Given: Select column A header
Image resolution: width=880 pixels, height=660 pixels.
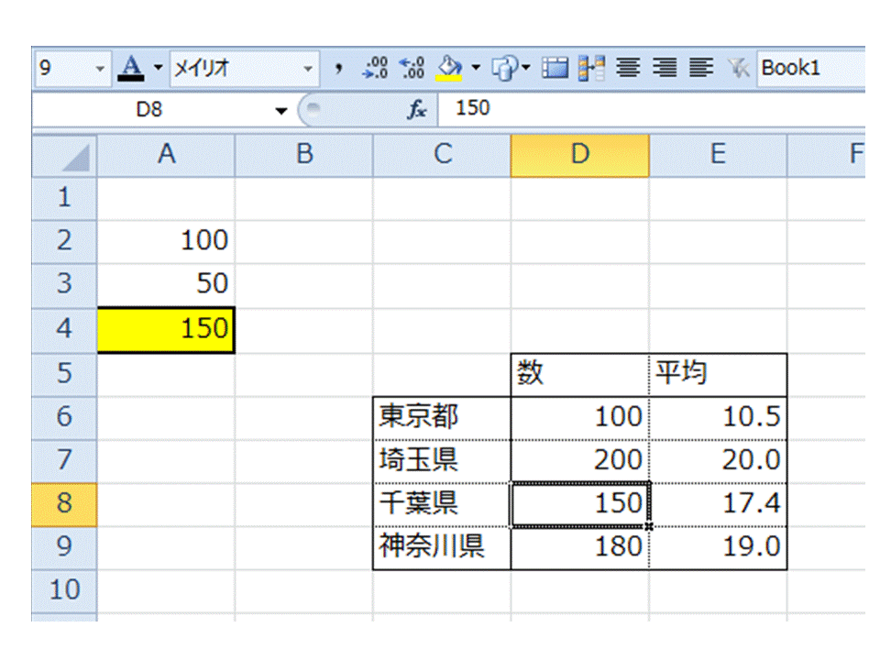Looking at the screenshot, I should [x=166, y=156].
